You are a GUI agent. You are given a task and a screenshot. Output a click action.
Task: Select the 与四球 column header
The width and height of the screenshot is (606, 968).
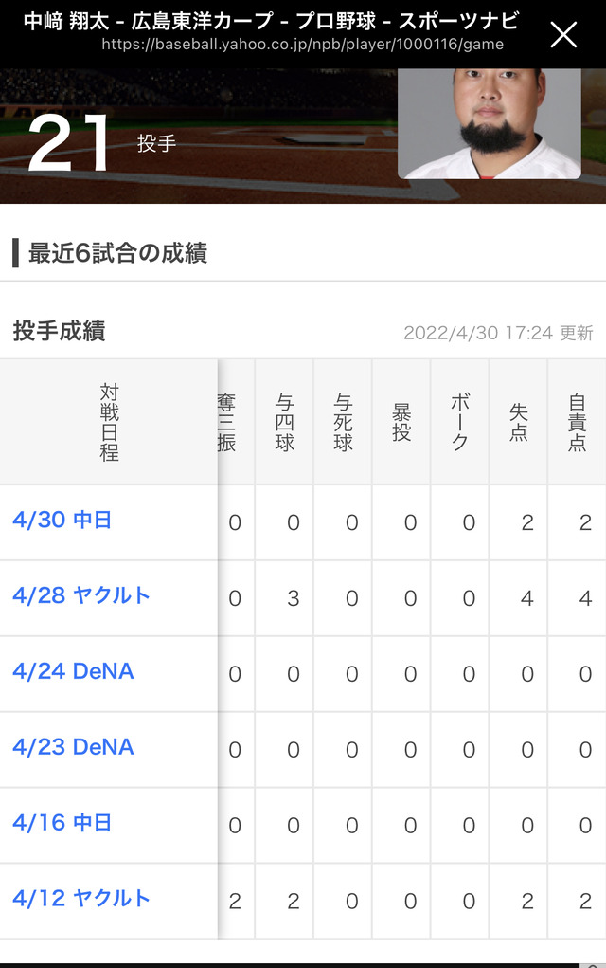click(x=284, y=422)
